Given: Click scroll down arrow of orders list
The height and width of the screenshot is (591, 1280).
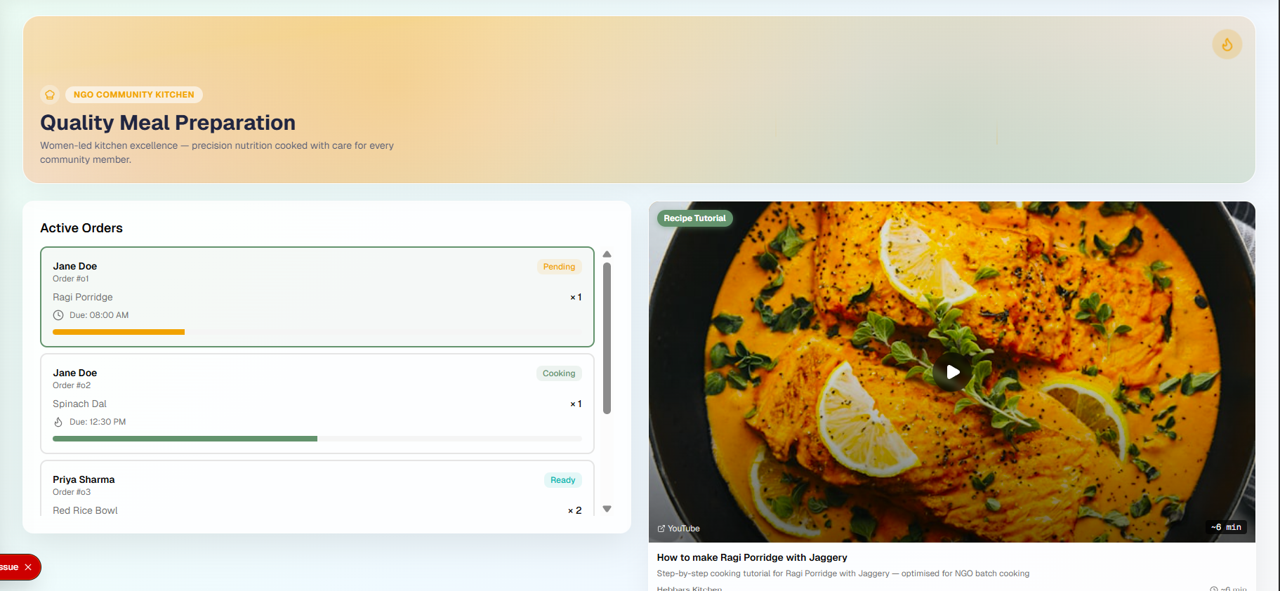Looking at the screenshot, I should tap(607, 509).
